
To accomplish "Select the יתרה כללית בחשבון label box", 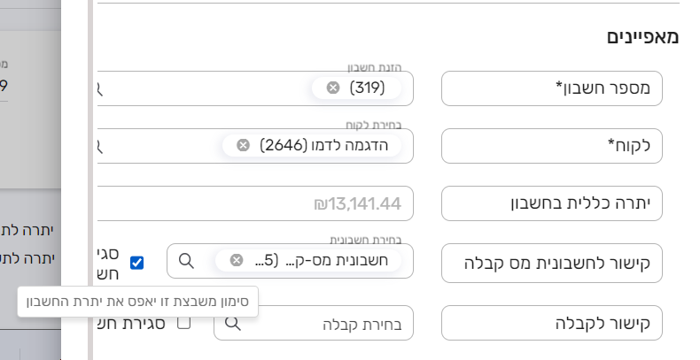I will [552, 203].
